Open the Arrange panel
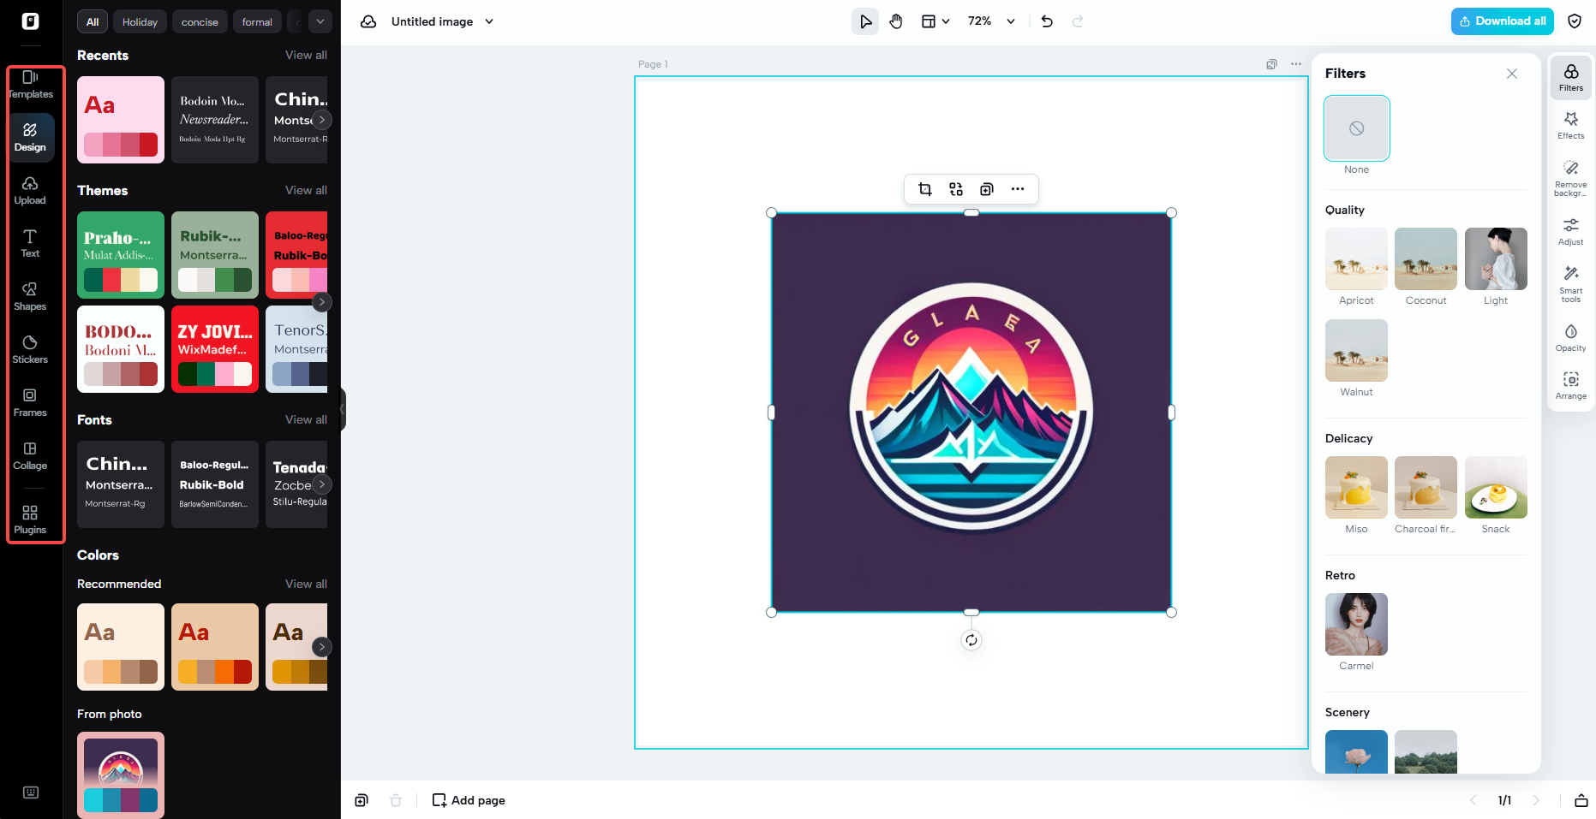Image resolution: width=1596 pixels, height=819 pixels. (1571, 385)
